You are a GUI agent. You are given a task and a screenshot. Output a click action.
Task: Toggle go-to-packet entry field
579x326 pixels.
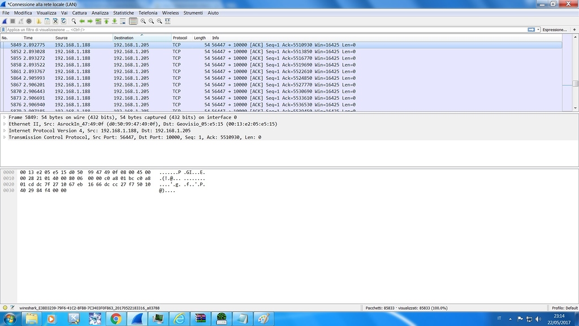pos(99,21)
